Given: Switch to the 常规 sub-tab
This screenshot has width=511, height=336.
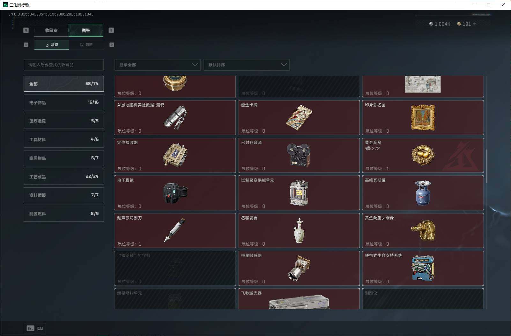Looking at the screenshot, I should coord(52,45).
